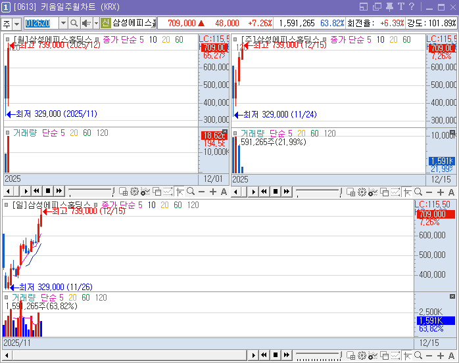Click fast-forward button in weekly chart toolbar
459x363 pixels.
287,192
